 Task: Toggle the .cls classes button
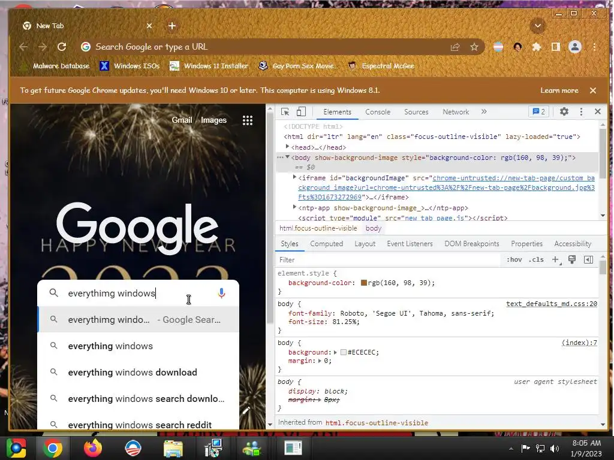point(536,260)
